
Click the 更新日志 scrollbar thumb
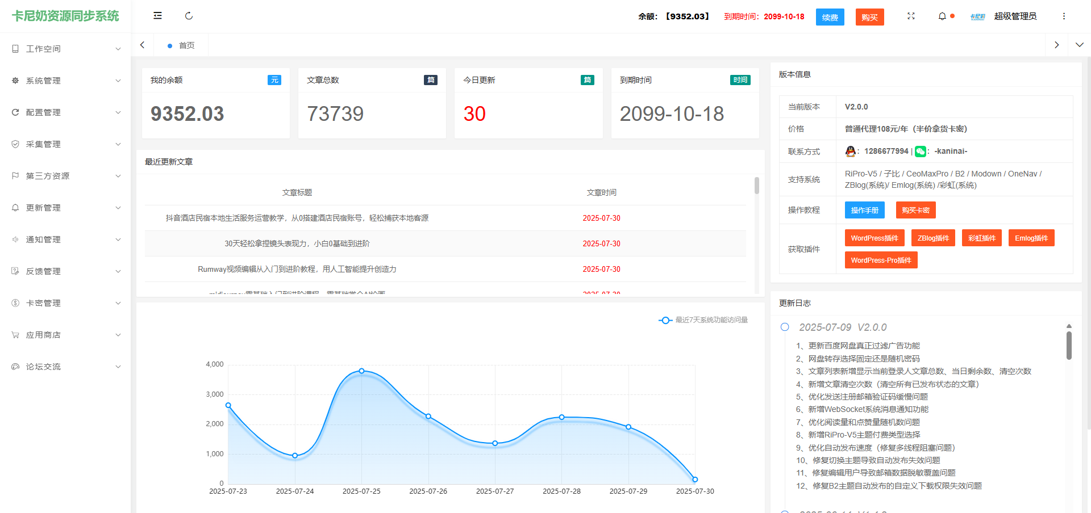tap(1069, 346)
